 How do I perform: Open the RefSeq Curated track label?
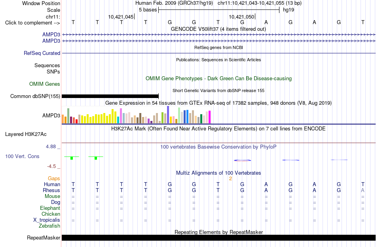[x=42, y=53]
